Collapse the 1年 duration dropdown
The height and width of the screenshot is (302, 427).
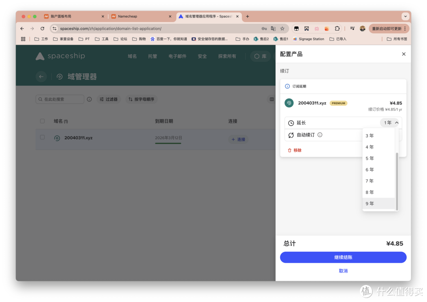pos(389,123)
